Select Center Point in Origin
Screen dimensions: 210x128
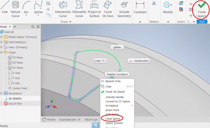(18, 88)
